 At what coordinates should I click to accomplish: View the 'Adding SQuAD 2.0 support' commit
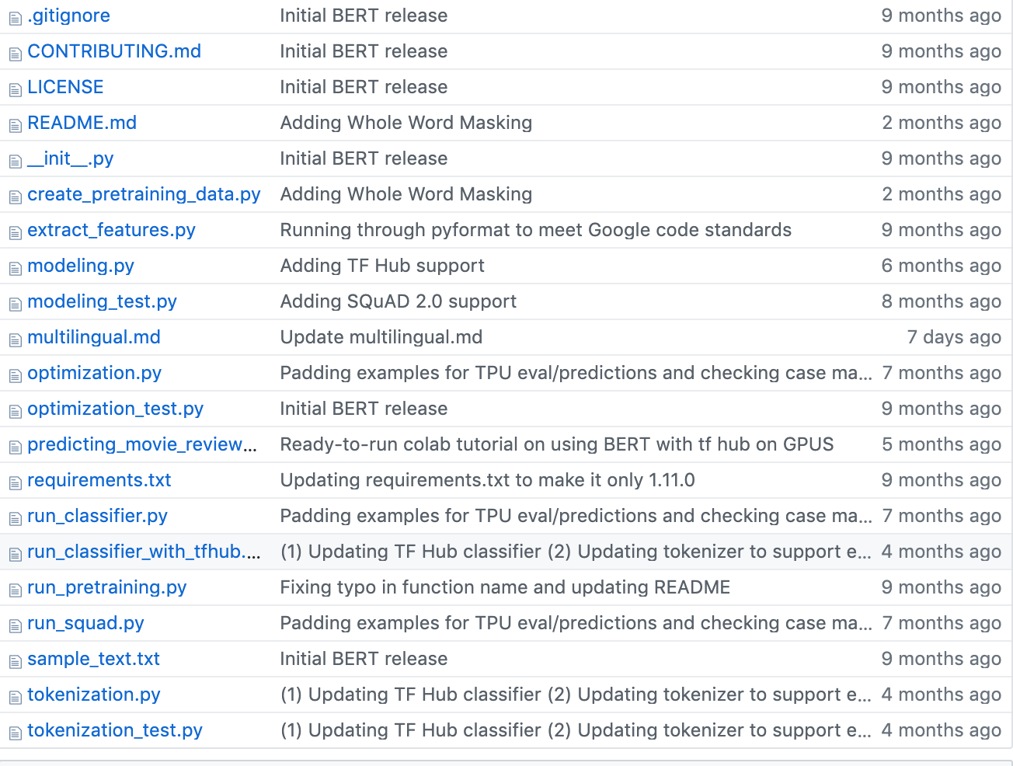pos(398,301)
